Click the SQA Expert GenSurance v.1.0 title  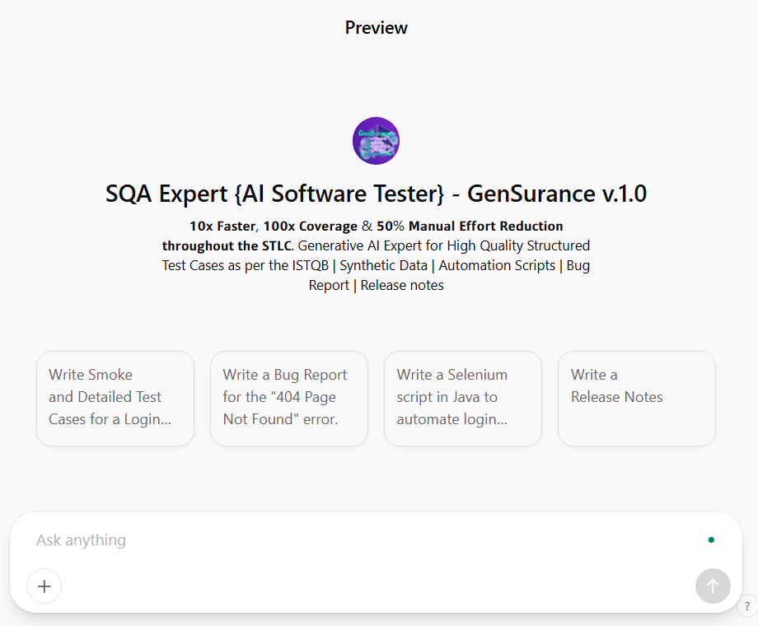click(376, 194)
